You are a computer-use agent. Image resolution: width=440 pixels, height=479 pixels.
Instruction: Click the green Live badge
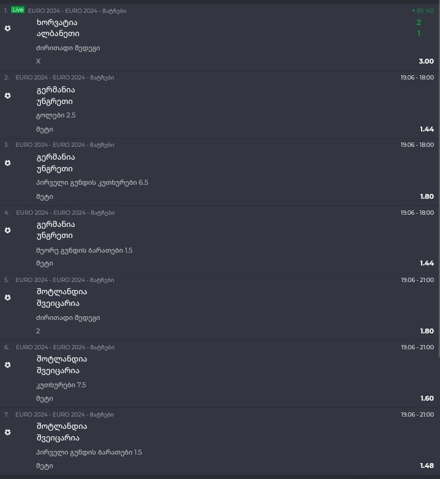(18, 10)
